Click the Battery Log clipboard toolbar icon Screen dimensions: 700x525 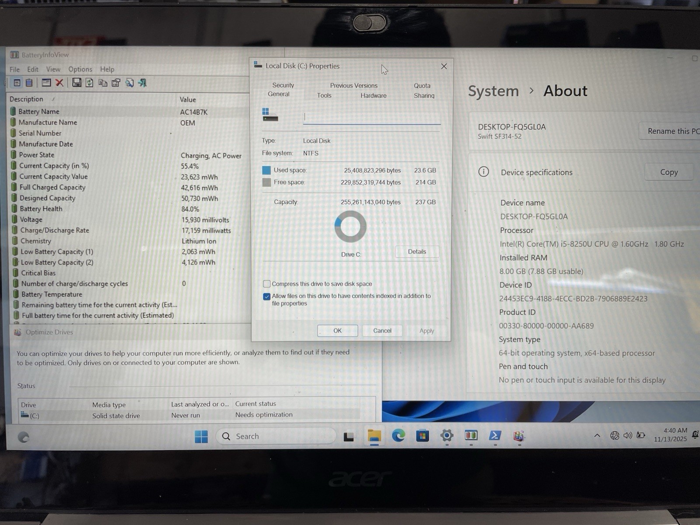pyautogui.click(x=29, y=83)
